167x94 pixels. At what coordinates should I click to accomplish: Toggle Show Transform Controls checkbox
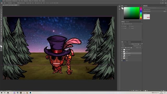click(x=18, y=3)
